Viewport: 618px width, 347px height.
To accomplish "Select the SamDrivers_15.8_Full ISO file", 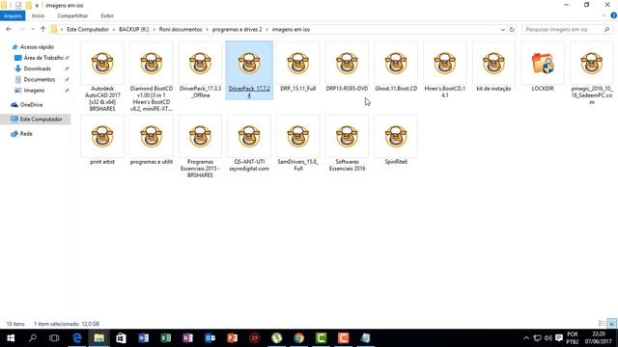I will pos(298,144).
